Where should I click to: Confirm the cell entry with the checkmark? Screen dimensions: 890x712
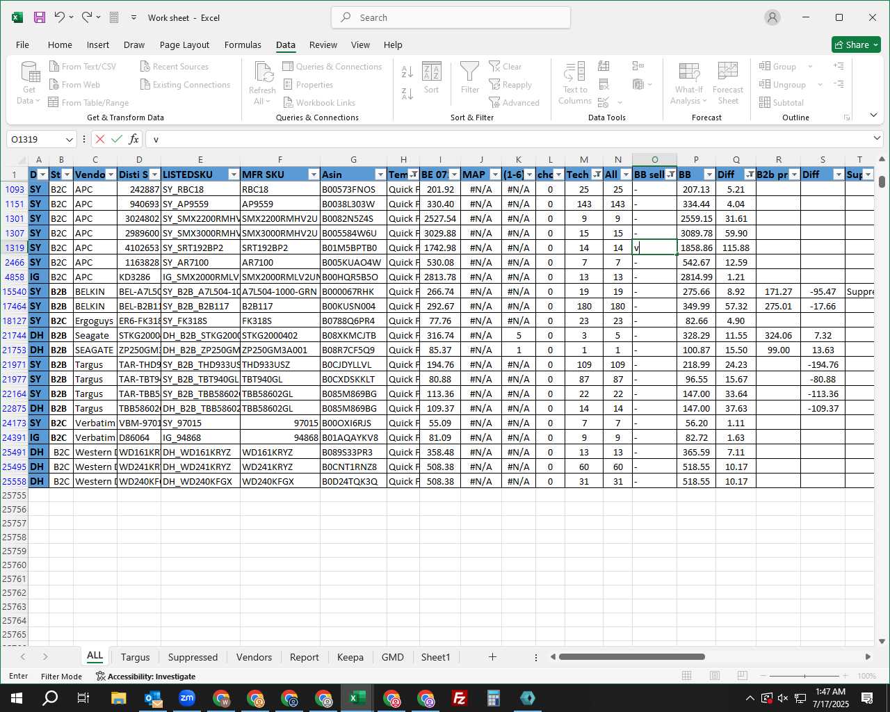pos(117,139)
